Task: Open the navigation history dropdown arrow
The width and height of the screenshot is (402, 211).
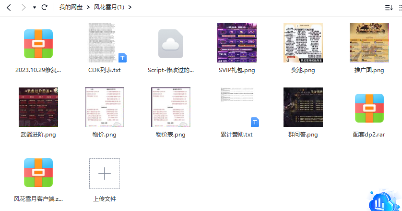Action: (x=35, y=8)
